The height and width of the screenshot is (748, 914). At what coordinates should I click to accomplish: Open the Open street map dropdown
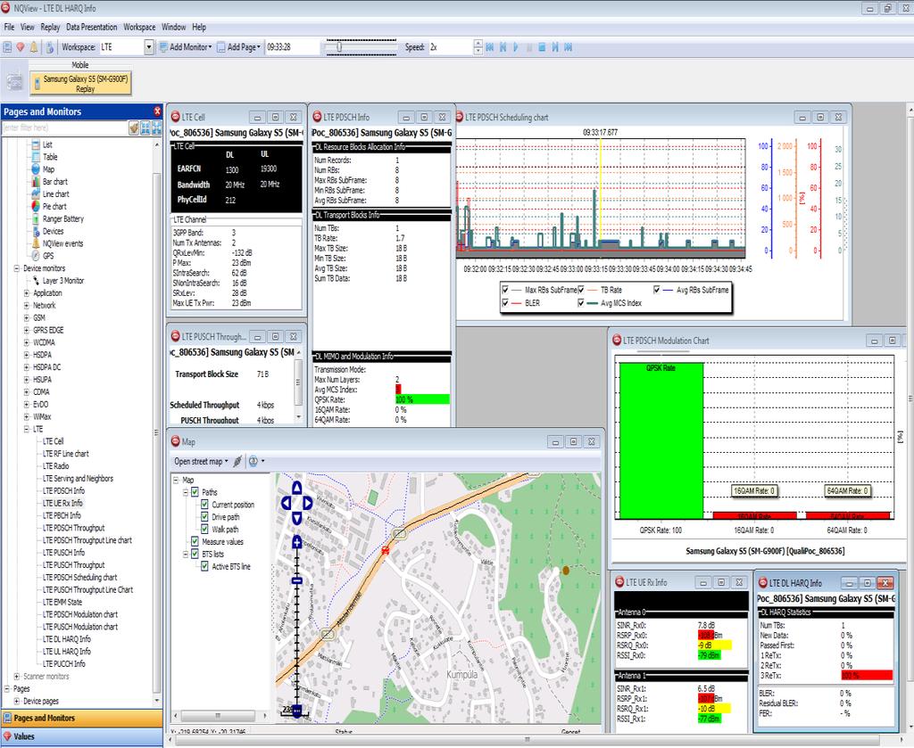pyautogui.click(x=201, y=462)
